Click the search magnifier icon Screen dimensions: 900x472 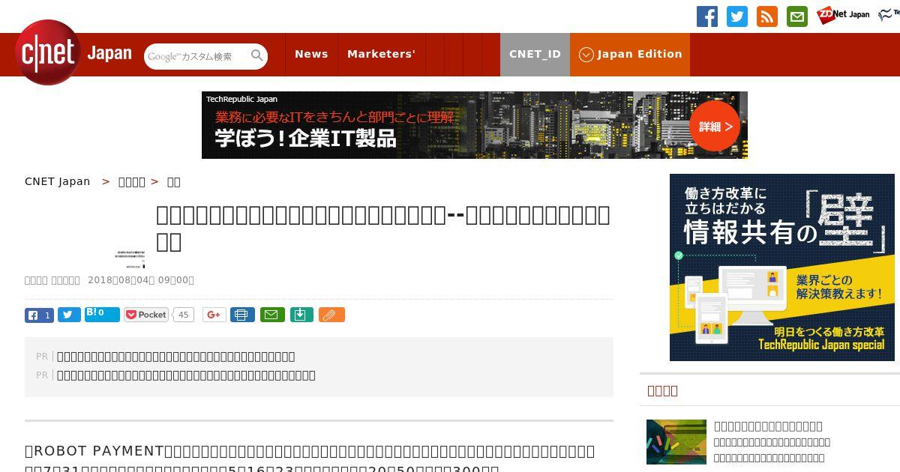(x=257, y=55)
